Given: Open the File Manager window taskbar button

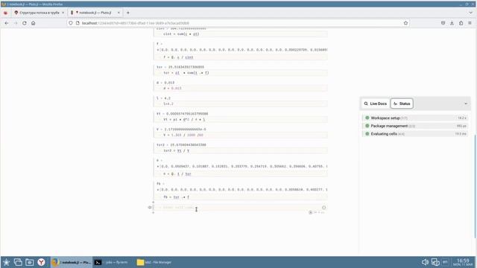Looking at the screenshot, I should [154, 262].
